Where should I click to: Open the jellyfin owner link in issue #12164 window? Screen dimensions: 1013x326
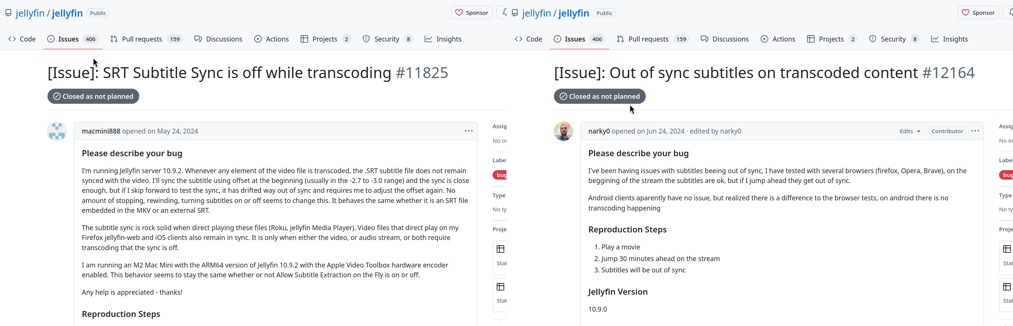536,13
